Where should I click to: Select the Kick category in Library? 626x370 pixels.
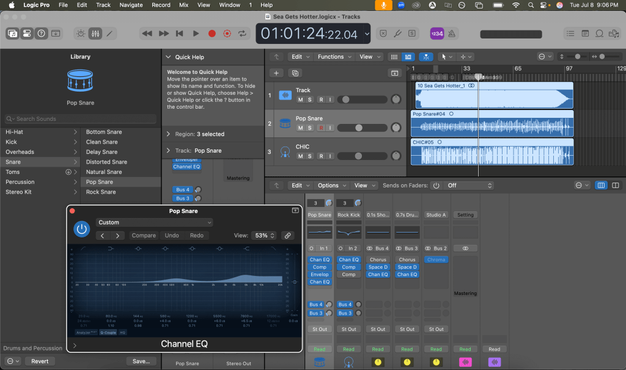(x=40, y=142)
